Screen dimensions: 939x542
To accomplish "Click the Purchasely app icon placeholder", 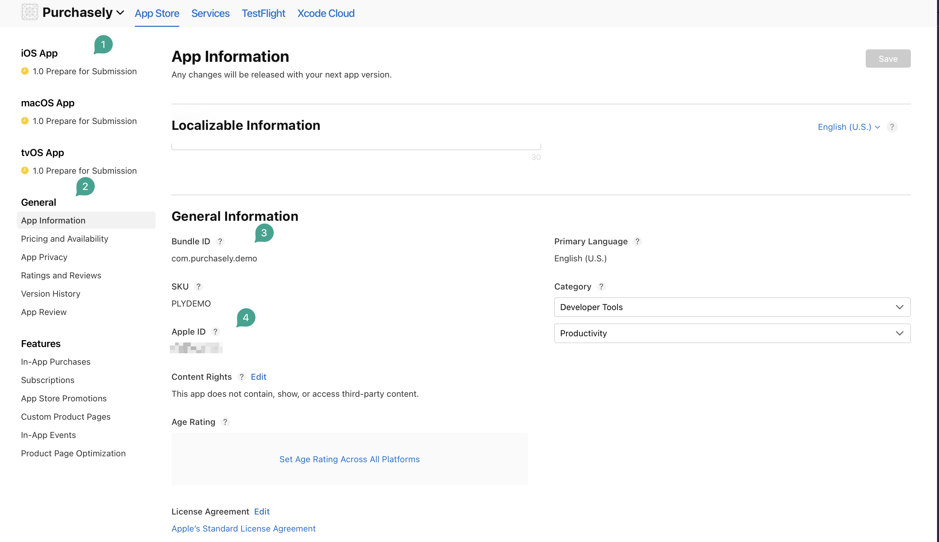I will 29,12.
